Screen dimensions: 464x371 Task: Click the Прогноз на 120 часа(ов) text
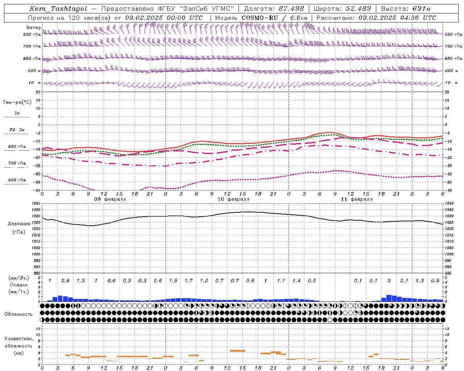pos(70,18)
